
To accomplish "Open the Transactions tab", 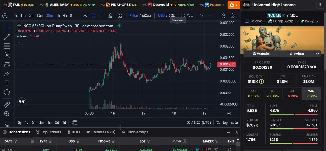I will 17,132.
